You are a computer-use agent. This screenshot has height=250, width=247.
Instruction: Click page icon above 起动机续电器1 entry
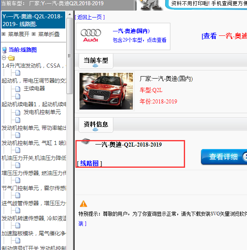(18, 96)
